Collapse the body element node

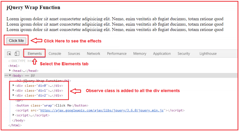[10, 75]
